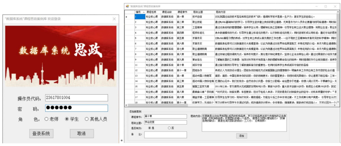Set 是否有效 to 是

[150, 128]
